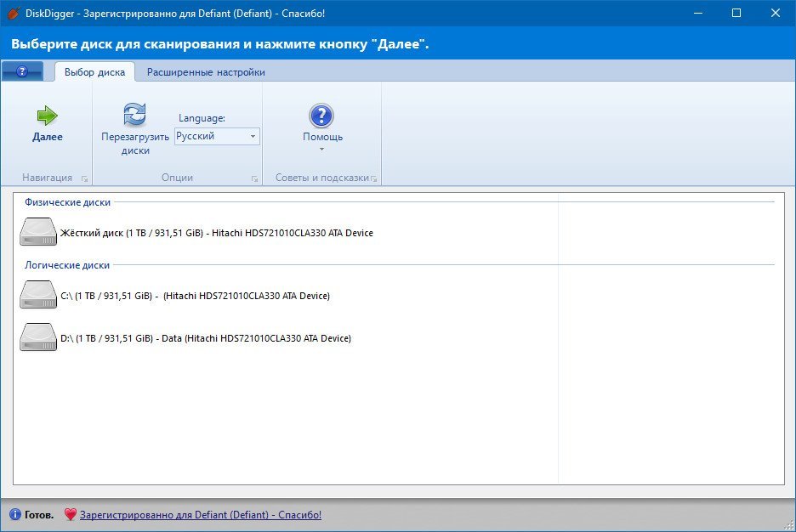This screenshot has height=532, width=796.
Task: Click the Далее button label
Action: coord(48,137)
